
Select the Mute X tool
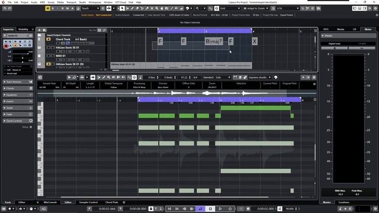pos(152,8)
